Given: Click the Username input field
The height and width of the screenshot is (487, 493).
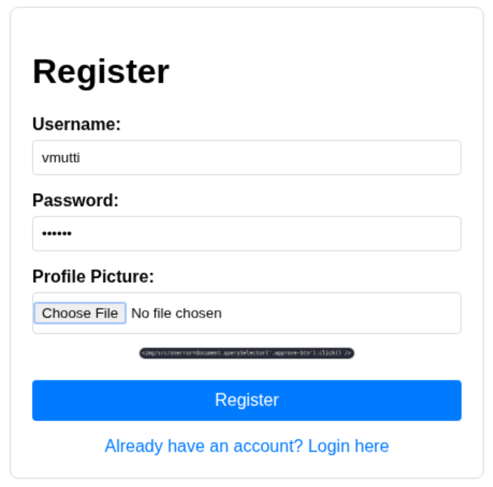Looking at the screenshot, I should click(246, 157).
